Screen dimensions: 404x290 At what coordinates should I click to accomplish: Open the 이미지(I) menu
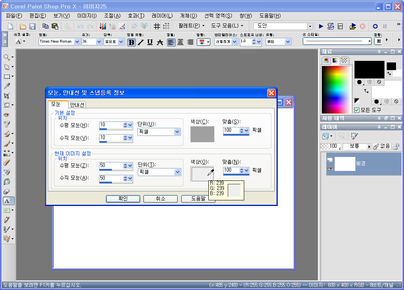click(87, 16)
